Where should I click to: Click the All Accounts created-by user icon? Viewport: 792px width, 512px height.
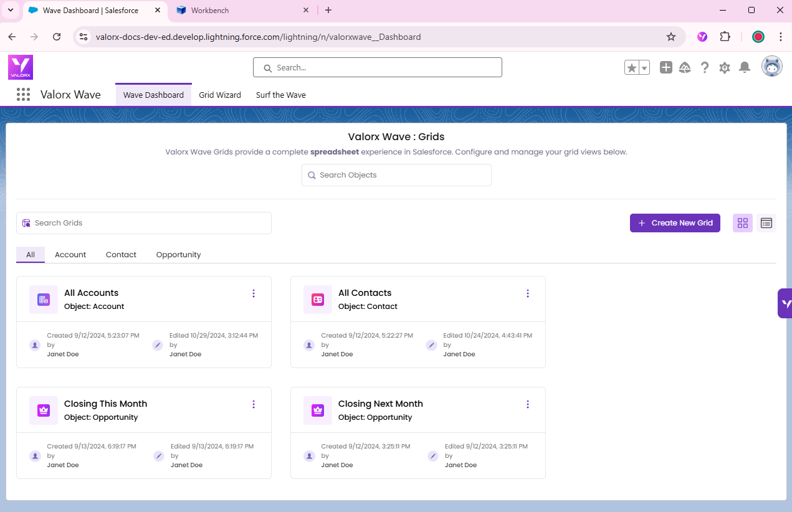click(x=35, y=345)
